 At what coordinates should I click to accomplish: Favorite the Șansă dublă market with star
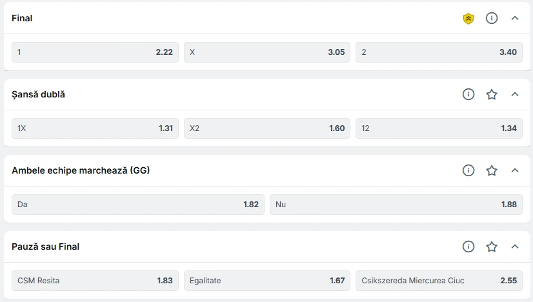(492, 94)
